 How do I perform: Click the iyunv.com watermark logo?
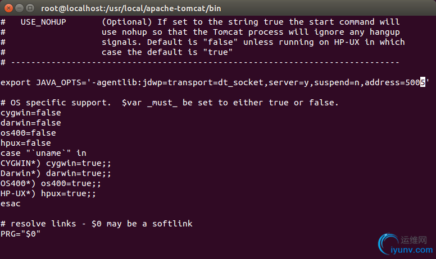pyautogui.click(x=406, y=244)
